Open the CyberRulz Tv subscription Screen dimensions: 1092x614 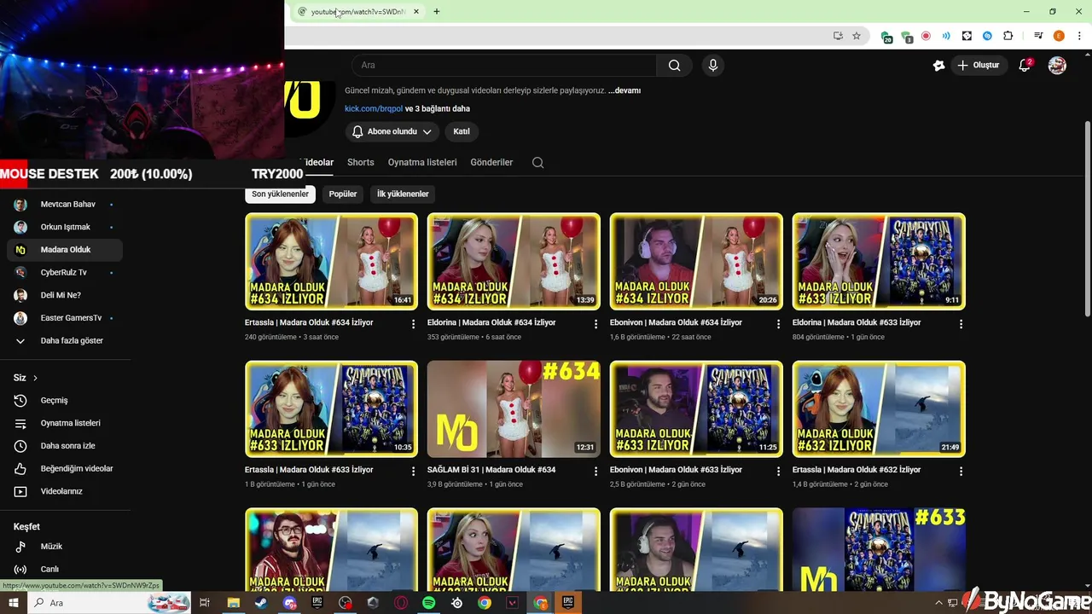(x=65, y=272)
